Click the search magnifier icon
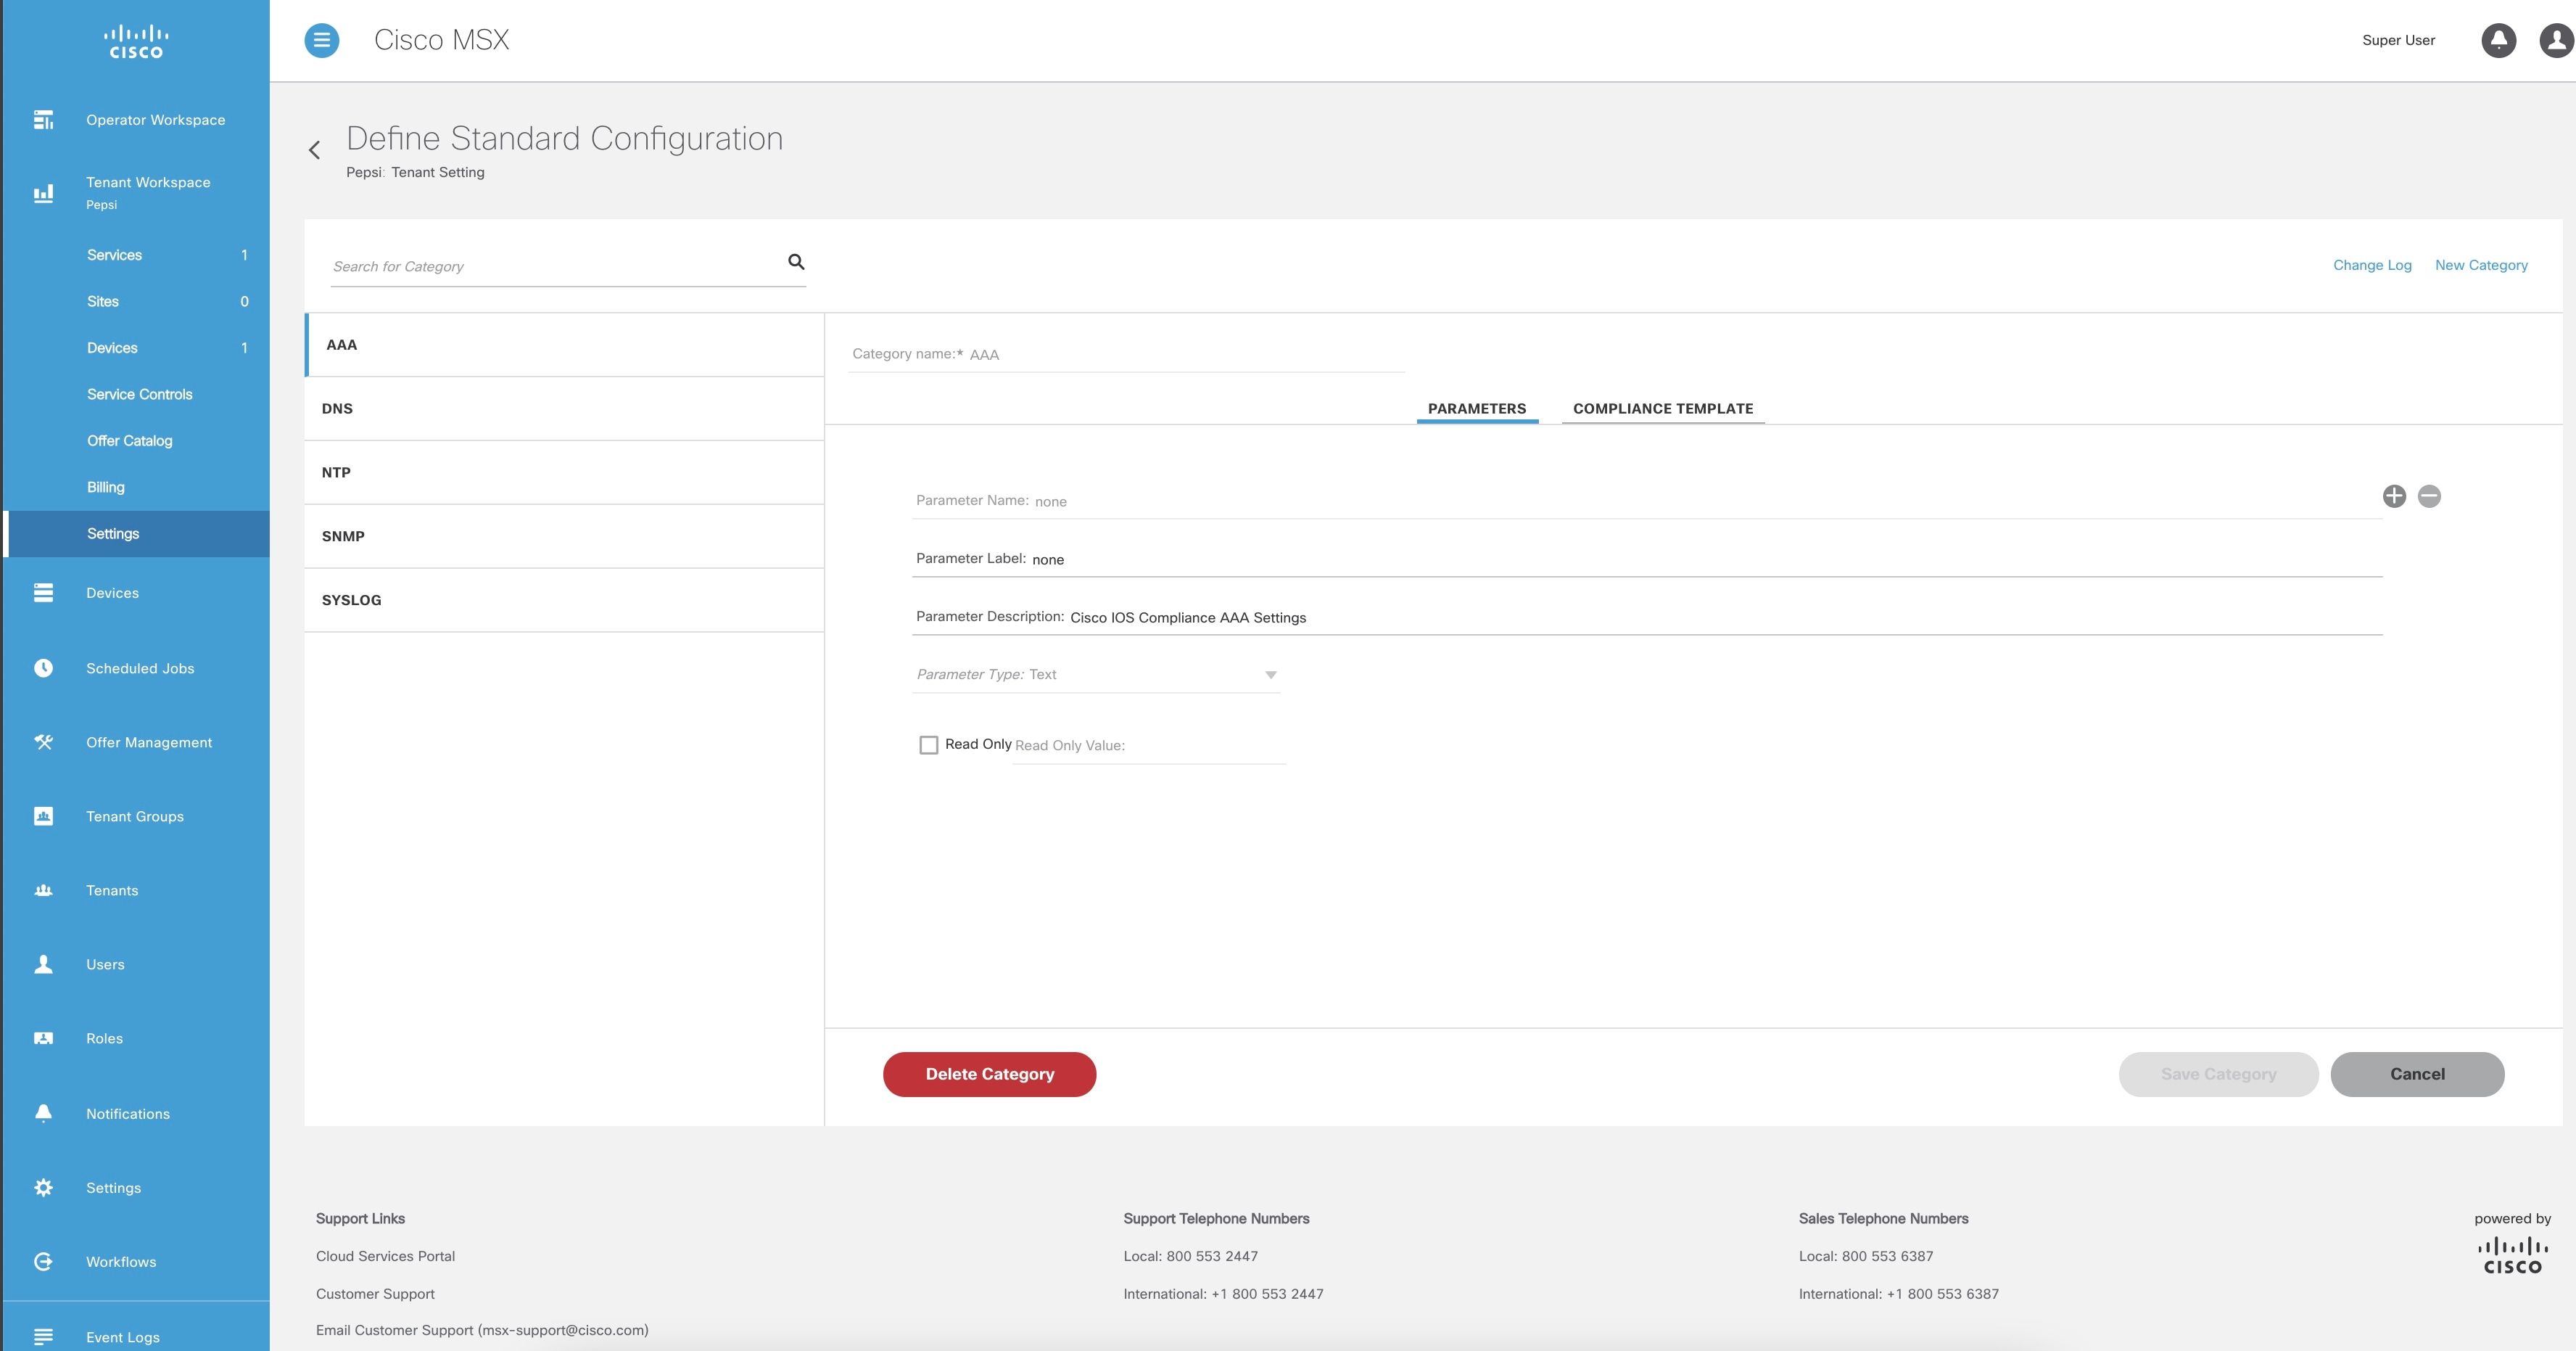2576x1351 pixels. 796,262
